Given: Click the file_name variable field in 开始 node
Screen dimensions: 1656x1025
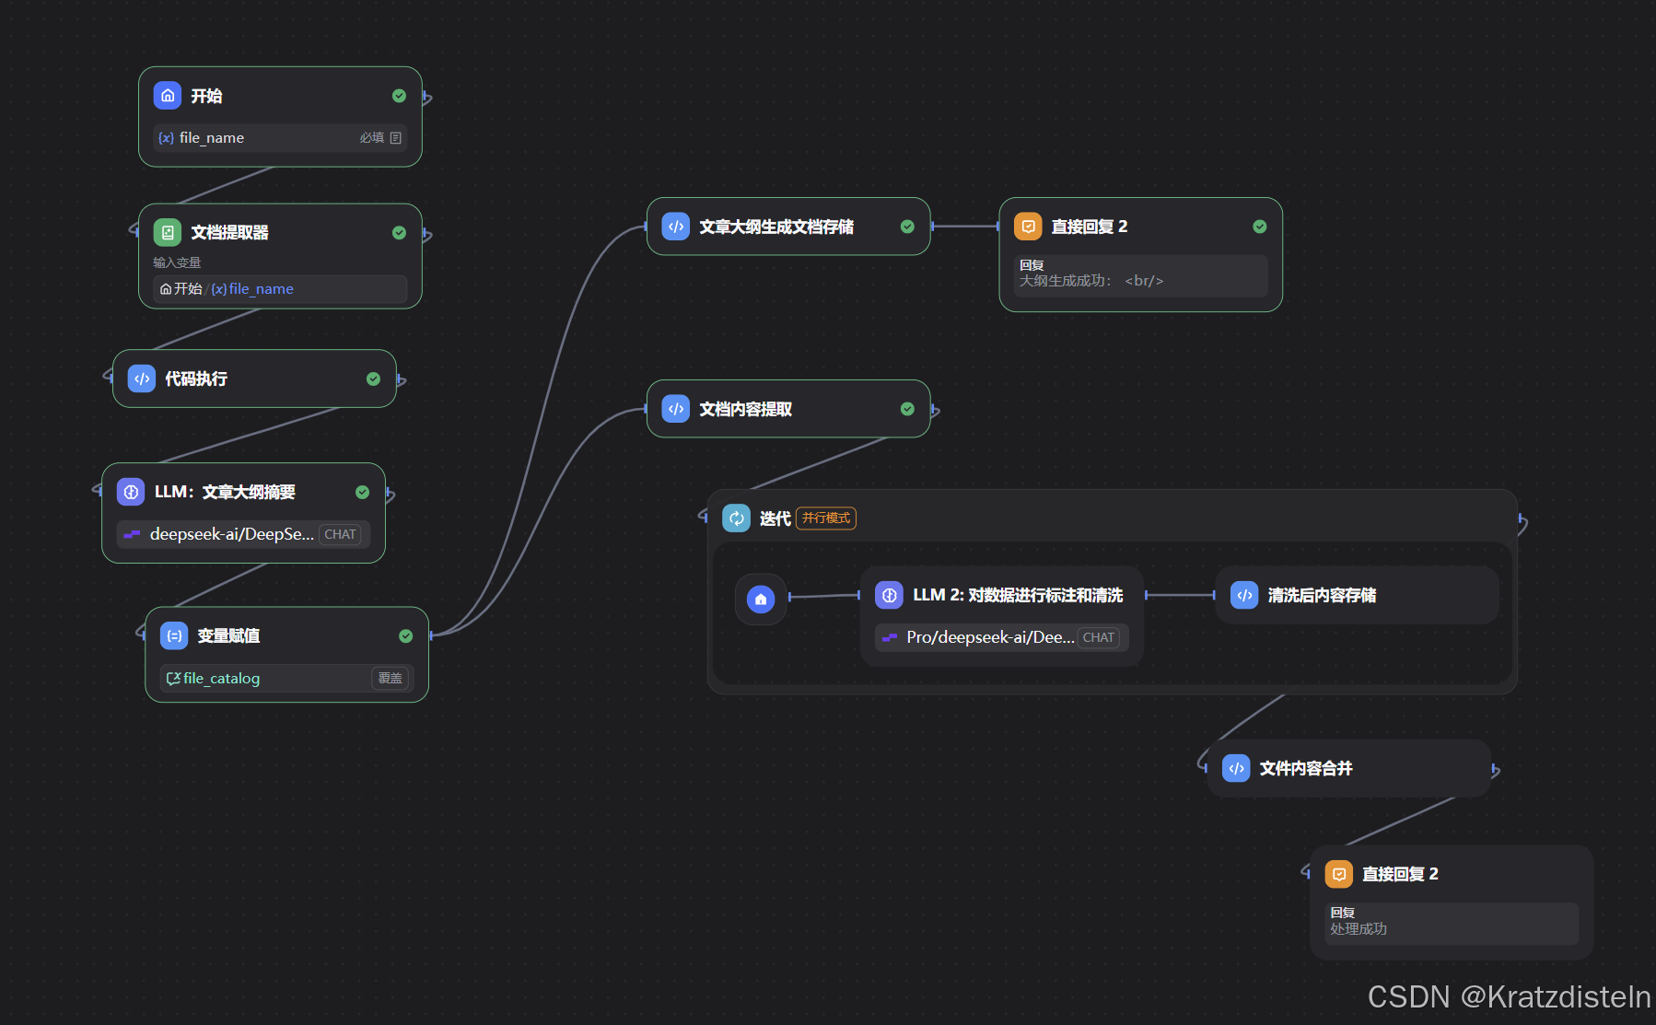Looking at the screenshot, I should (280, 138).
